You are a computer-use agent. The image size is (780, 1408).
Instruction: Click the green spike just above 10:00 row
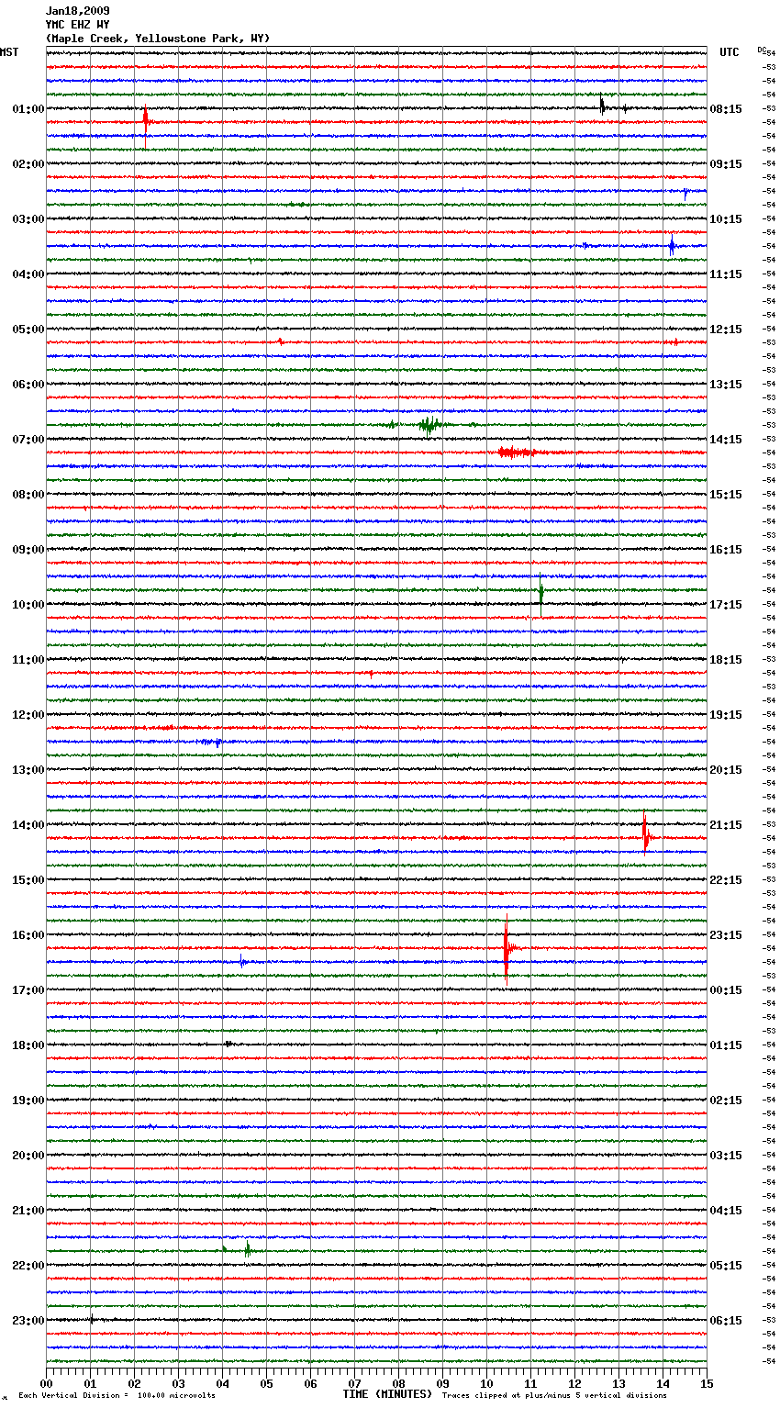pos(541,592)
